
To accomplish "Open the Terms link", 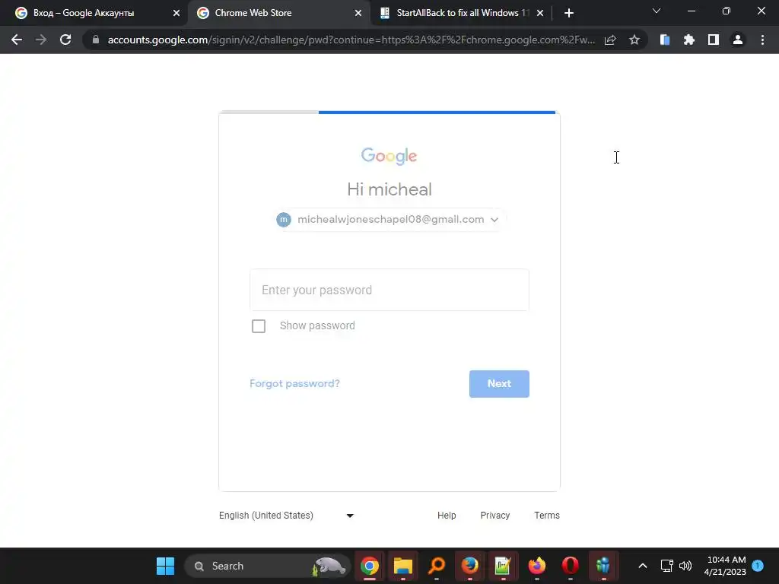I will coord(546,516).
